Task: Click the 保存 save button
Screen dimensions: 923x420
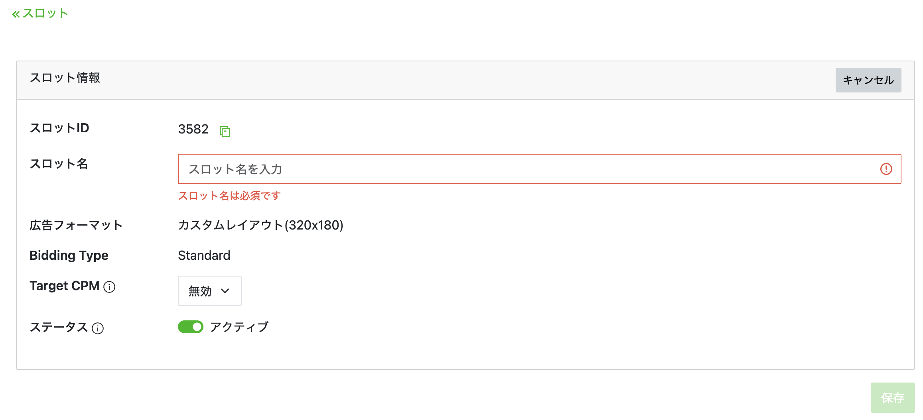Action: click(x=893, y=398)
